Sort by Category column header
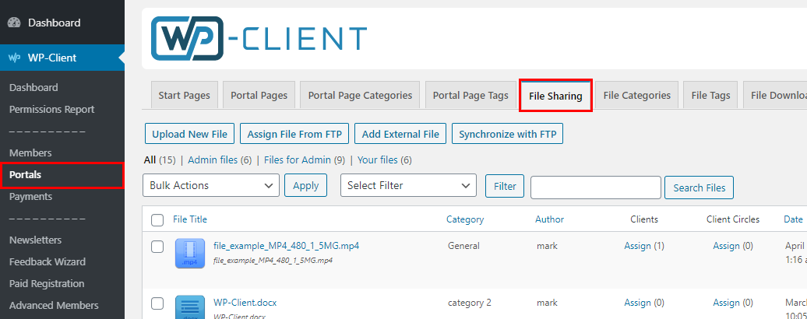The height and width of the screenshot is (319, 807). coord(465,219)
